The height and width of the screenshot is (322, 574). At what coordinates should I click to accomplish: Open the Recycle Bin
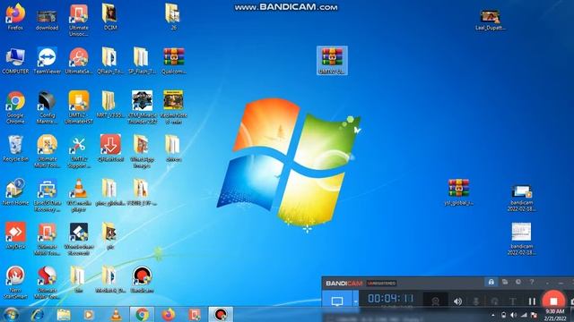tap(15, 148)
